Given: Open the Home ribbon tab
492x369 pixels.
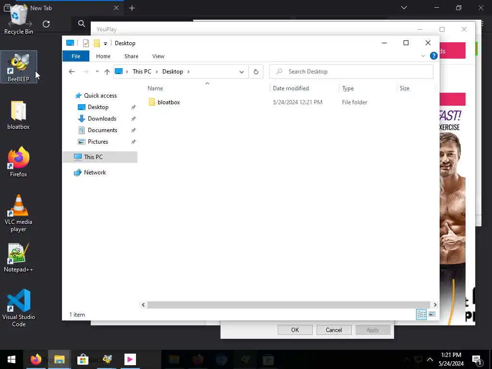Looking at the screenshot, I should click(103, 56).
